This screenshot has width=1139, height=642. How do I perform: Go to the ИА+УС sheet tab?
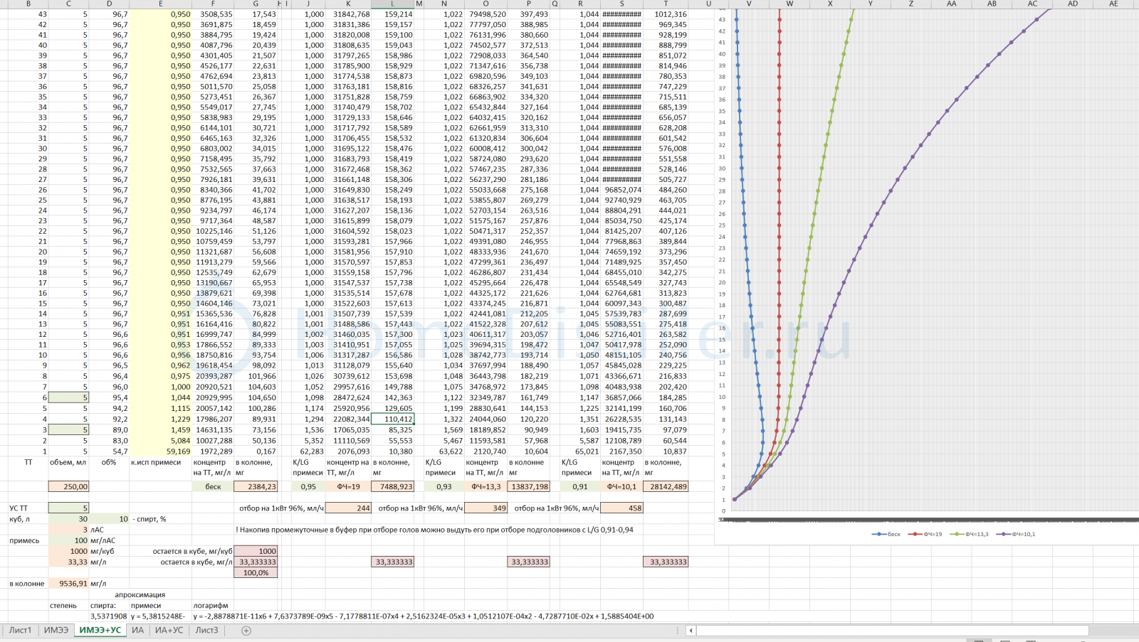tap(169, 631)
